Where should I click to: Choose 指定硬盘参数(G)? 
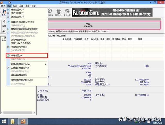point(27,40)
